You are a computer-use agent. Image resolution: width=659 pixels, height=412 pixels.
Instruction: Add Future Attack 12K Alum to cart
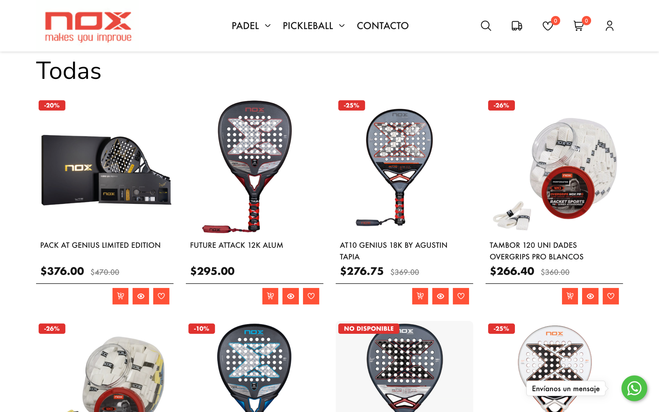pos(270,296)
